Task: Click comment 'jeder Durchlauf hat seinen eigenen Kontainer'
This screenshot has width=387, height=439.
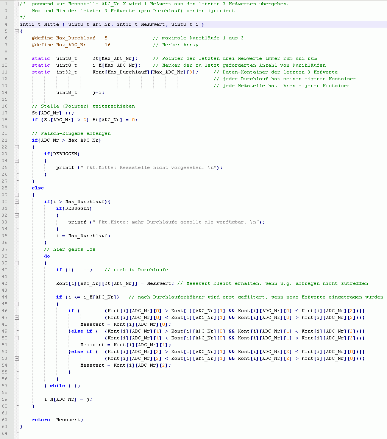Action: pyautogui.click(x=289, y=79)
